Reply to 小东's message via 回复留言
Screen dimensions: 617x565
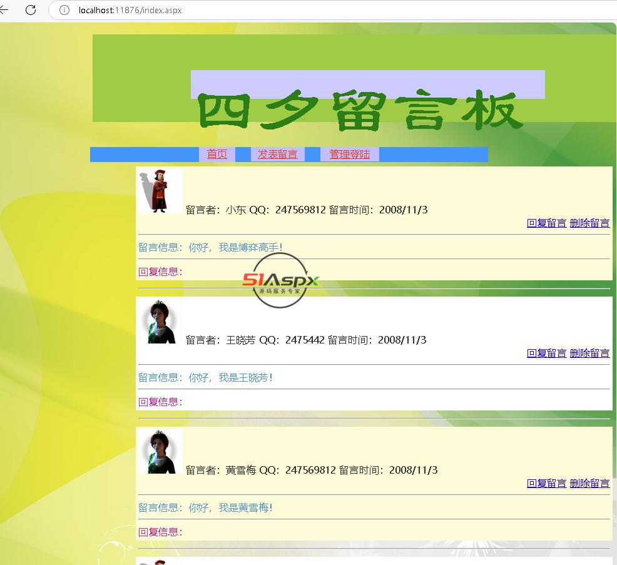coord(546,223)
